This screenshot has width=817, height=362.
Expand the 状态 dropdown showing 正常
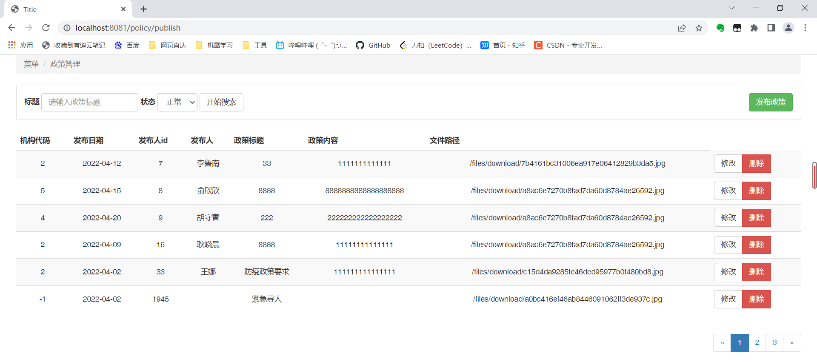tap(177, 102)
